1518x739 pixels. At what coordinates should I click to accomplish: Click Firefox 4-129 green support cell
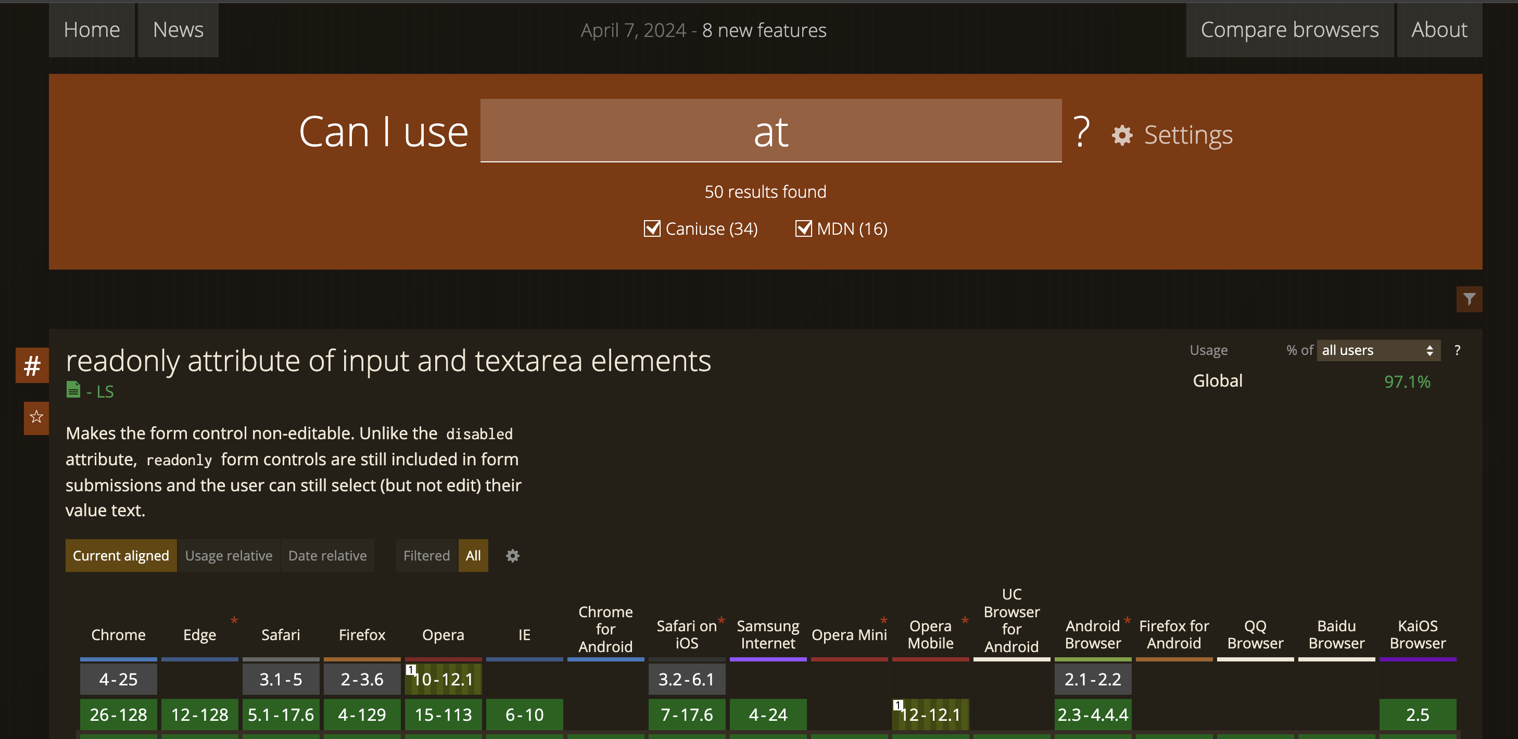click(362, 714)
